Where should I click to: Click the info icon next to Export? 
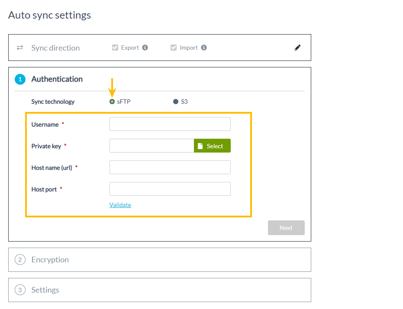click(x=145, y=48)
